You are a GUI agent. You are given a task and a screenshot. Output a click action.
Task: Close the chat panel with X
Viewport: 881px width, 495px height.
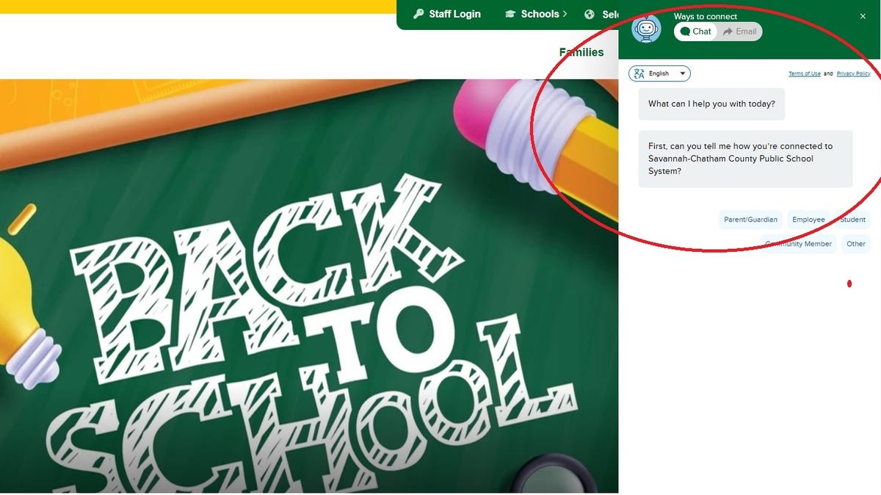(x=863, y=16)
